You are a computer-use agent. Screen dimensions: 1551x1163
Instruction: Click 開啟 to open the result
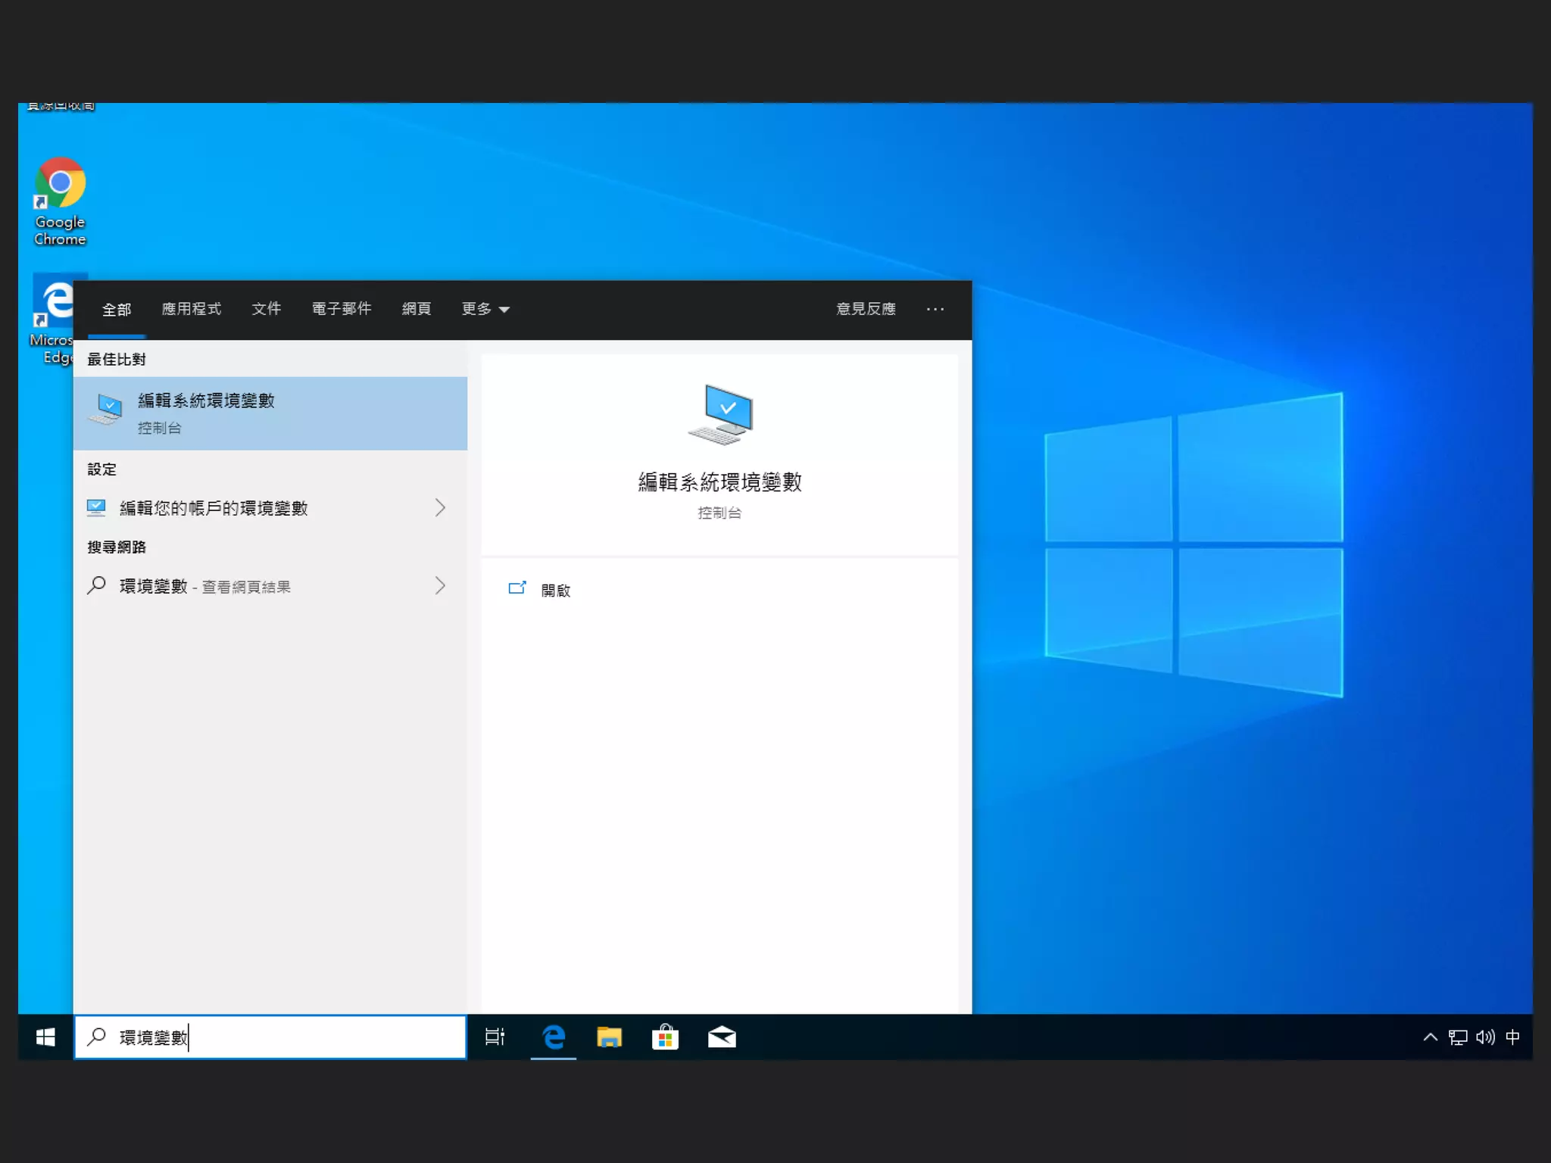554,590
